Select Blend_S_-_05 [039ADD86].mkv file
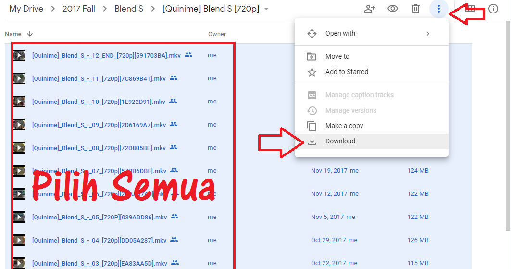511x269 pixels. coord(100,217)
